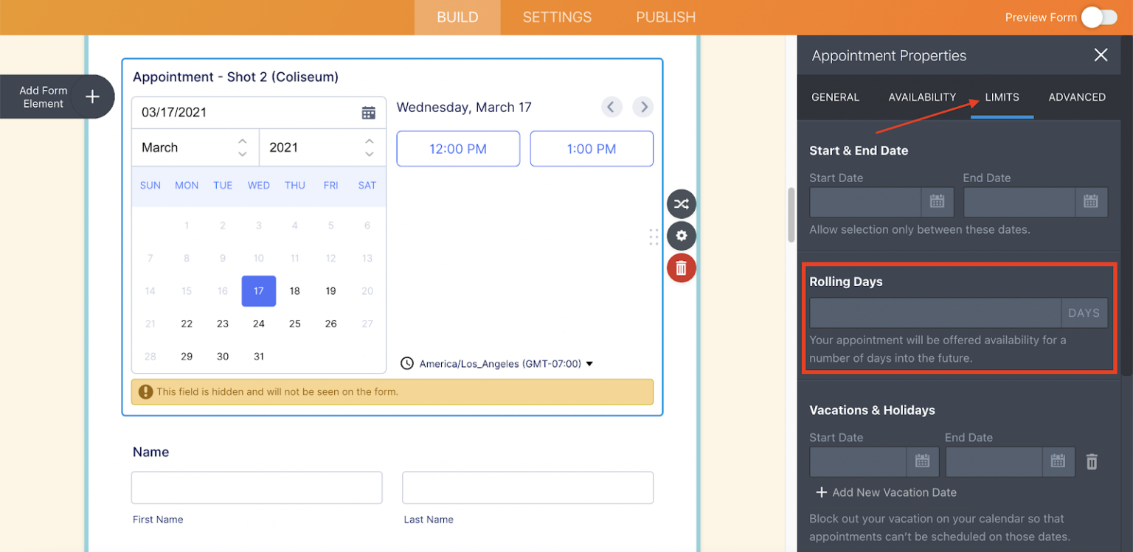Viewport: 1133px width, 552px height.
Task: Open the SETTINGS menu tab
Action: tap(556, 16)
